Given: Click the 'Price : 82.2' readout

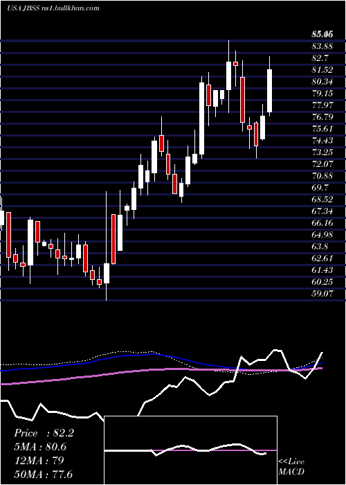Looking at the screenshot, I should tap(44, 433).
